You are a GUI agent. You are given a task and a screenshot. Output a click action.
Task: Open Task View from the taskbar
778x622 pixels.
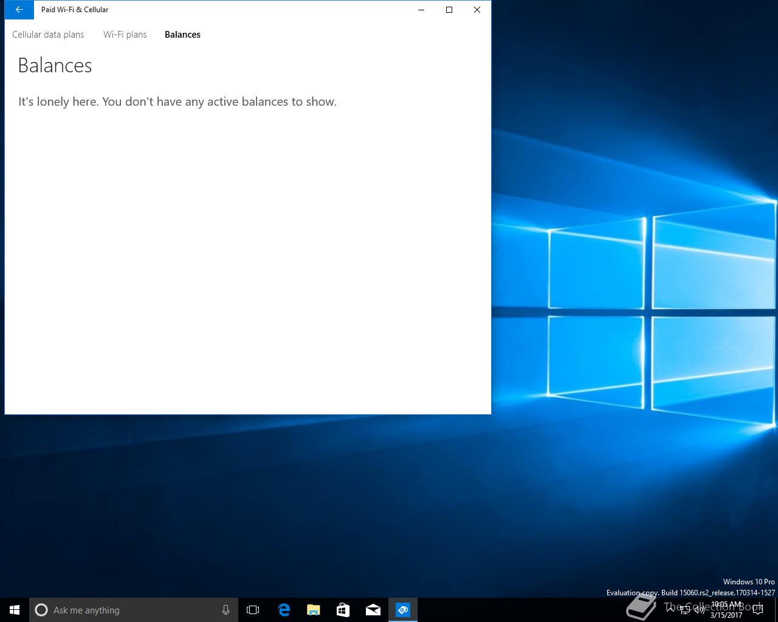pos(253,610)
